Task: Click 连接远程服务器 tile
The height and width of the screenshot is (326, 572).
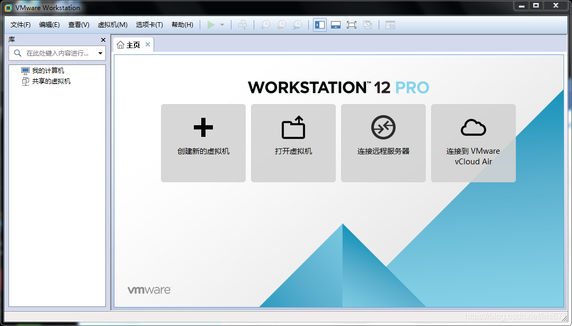Action: coord(383,143)
